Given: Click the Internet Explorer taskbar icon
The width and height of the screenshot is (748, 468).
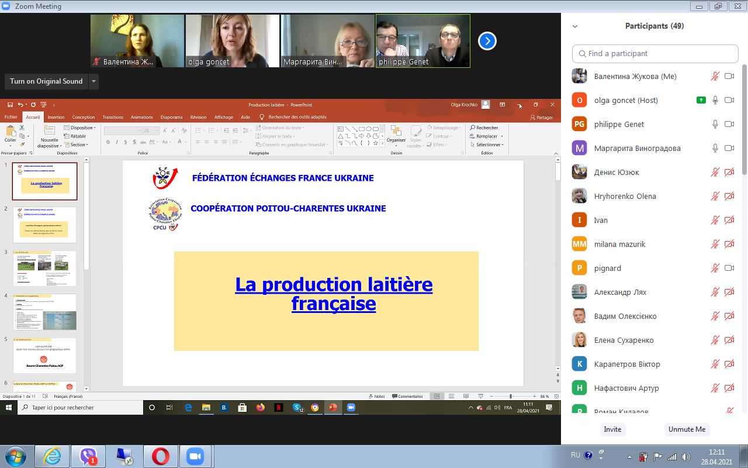Looking at the screenshot, I should [52, 456].
